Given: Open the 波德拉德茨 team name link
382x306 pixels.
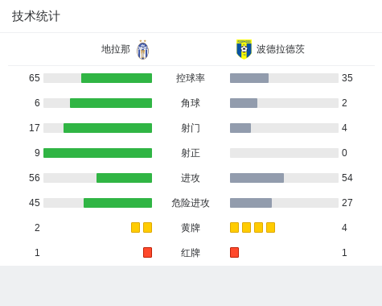Looking at the screenshot, I should tap(281, 49).
